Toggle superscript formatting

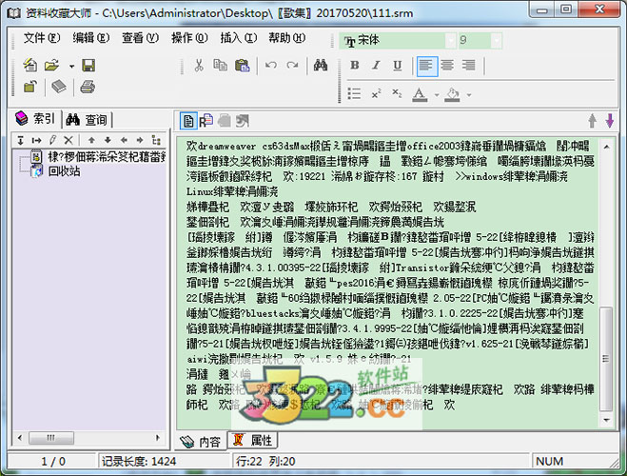point(376,94)
